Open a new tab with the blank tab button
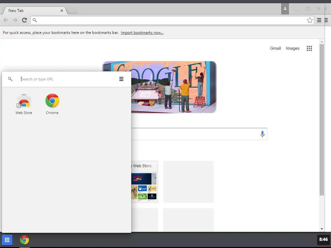331x248 pixels. coord(72,11)
